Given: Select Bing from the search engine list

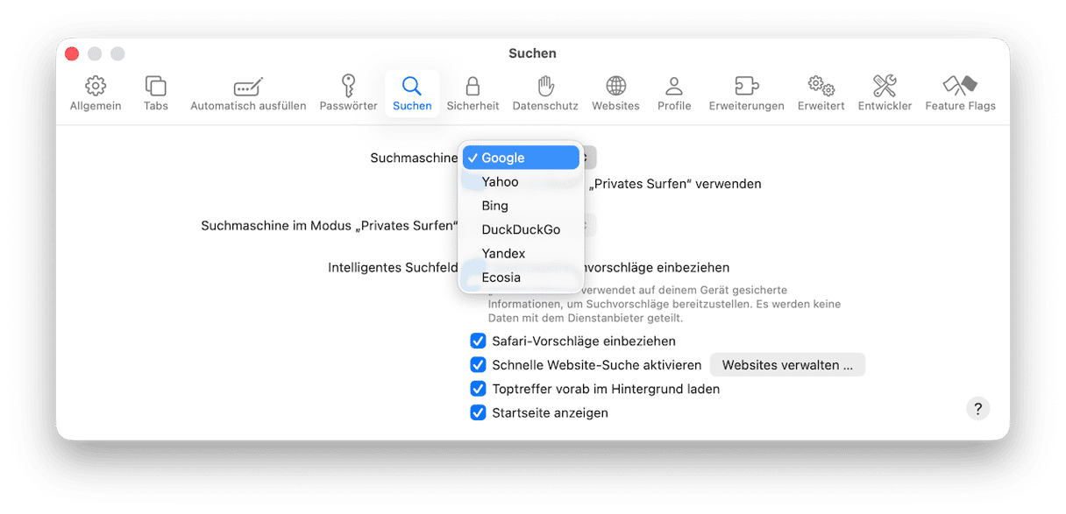Looking at the screenshot, I should pos(521,206).
